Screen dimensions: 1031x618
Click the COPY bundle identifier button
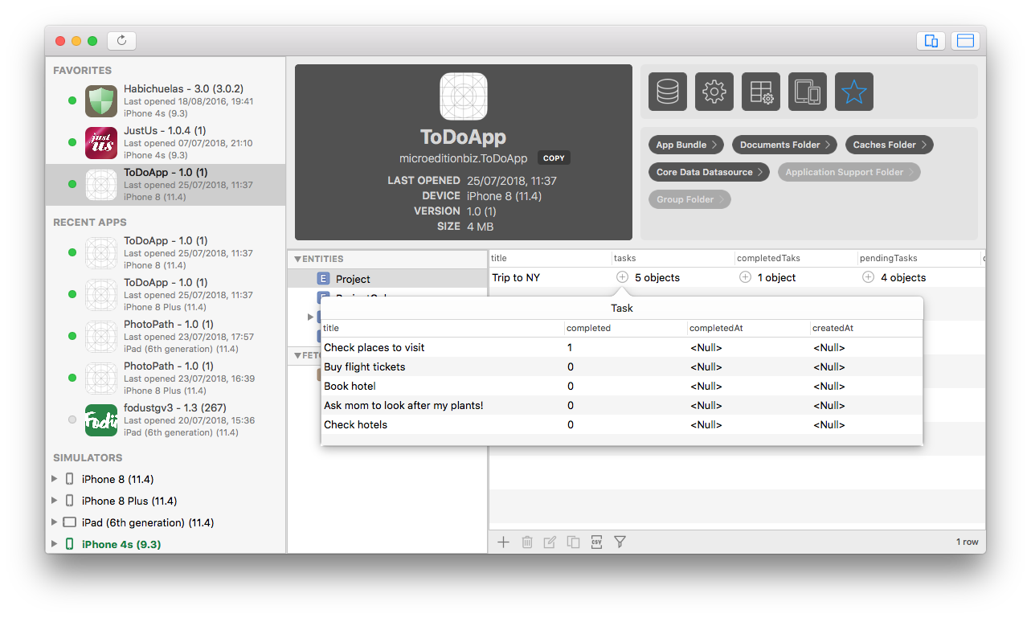[x=554, y=158]
